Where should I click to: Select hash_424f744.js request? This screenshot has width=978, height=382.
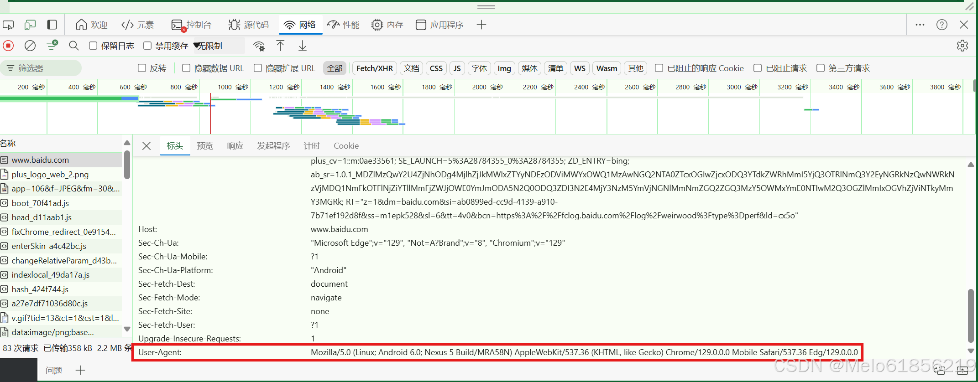[61, 289]
